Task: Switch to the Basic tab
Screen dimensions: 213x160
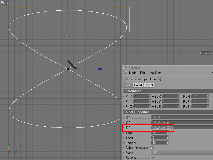Action: click(128, 85)
